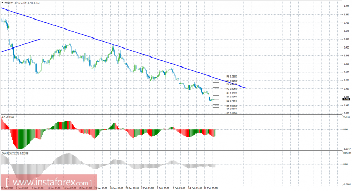This screenshot has width=352, height=191.
Task: Open the www.instaforex.com watermark link
Action: (x=49, y=182)
